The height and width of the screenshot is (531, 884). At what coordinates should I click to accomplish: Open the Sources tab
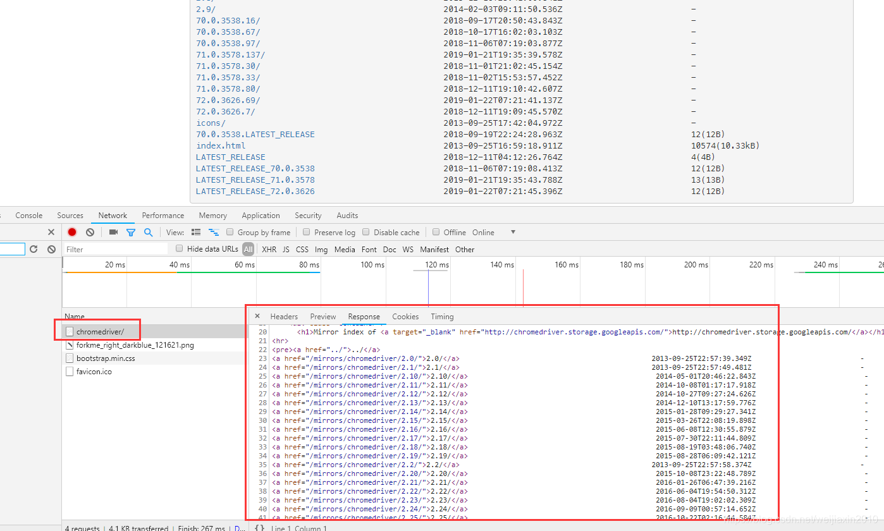70,216
